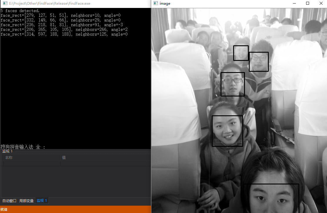
Task: Minimize the image window
Action: (x=294, y=3)
